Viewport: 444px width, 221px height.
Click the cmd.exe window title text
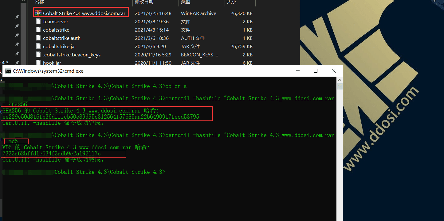pos(48,71)
